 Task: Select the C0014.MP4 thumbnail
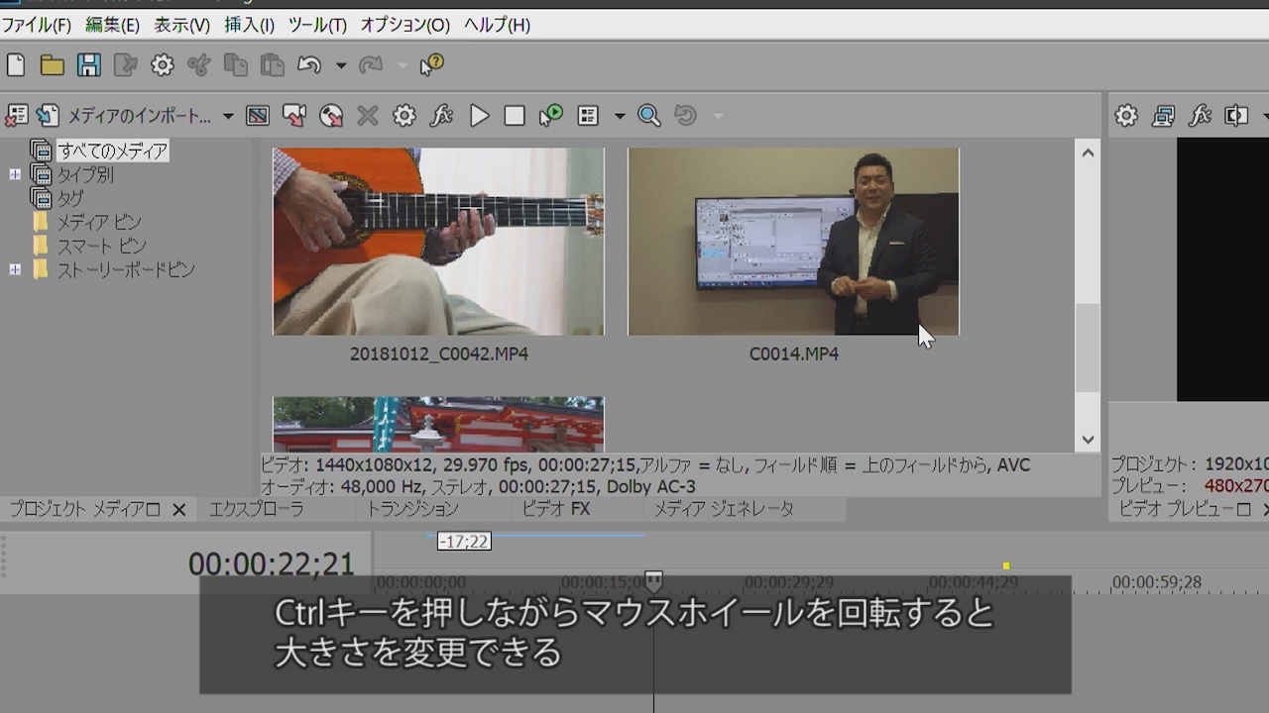pyautogui.click(x=793, y=242)
